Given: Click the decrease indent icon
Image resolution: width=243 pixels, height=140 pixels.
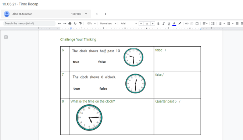Looking at the screenshot, I should pos(237,24).
